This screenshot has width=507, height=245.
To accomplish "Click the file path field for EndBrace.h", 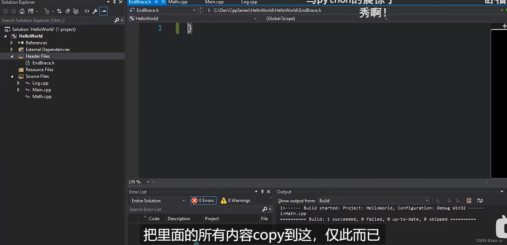I will point(355,10).
